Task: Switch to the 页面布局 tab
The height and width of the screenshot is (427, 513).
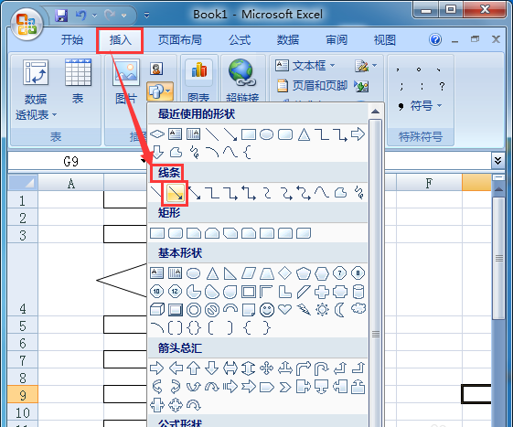Action: (x=179, y=40)
